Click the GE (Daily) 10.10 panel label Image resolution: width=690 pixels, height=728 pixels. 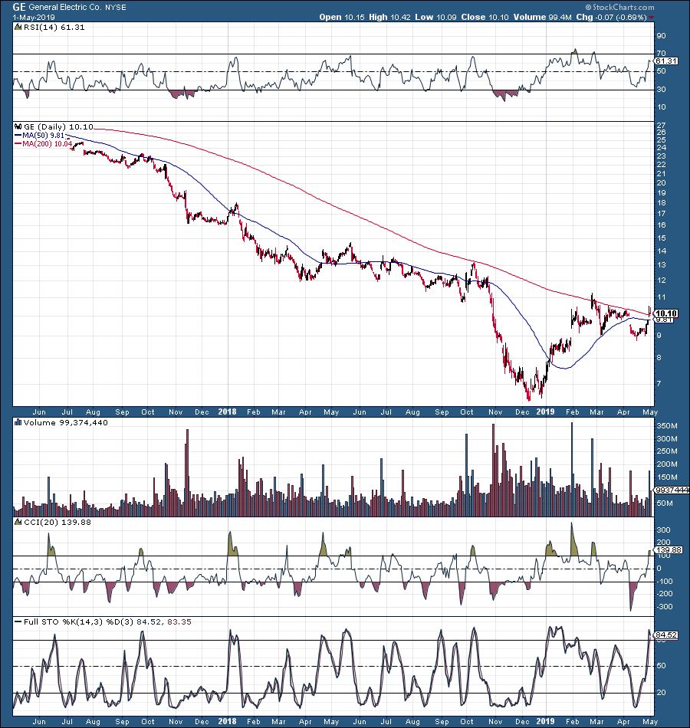click(58, 126)
